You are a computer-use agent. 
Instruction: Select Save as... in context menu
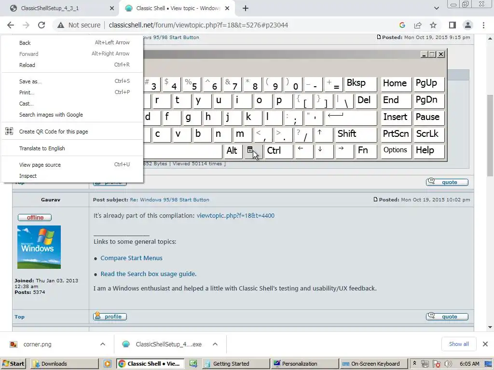[72, 81]
